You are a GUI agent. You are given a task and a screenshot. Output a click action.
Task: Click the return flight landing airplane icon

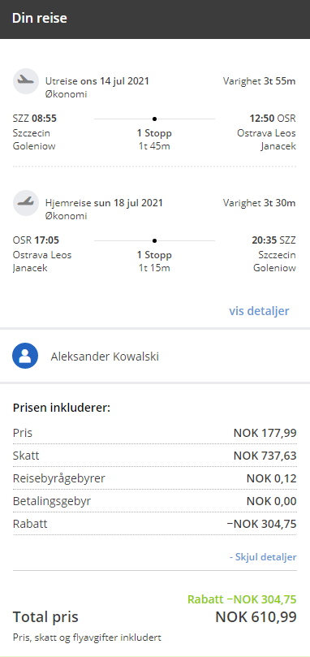(x=26, y=203)
